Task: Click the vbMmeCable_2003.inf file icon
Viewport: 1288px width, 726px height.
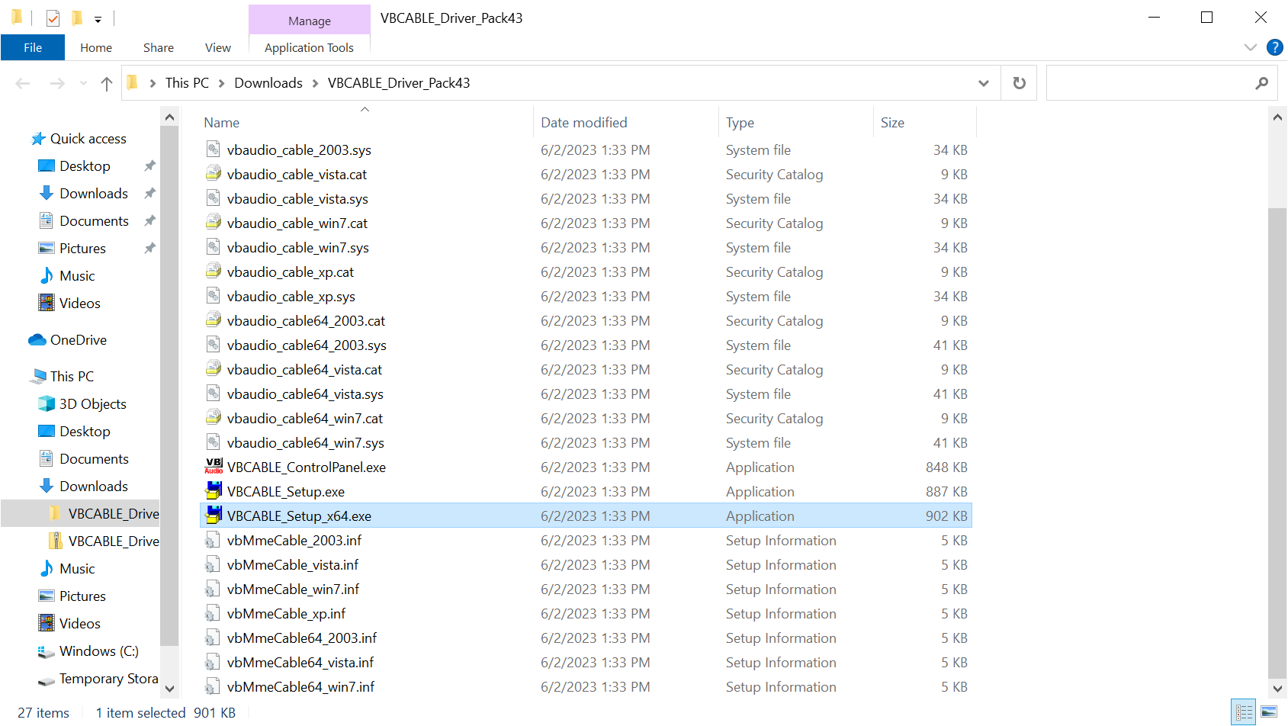Action: 213,540
